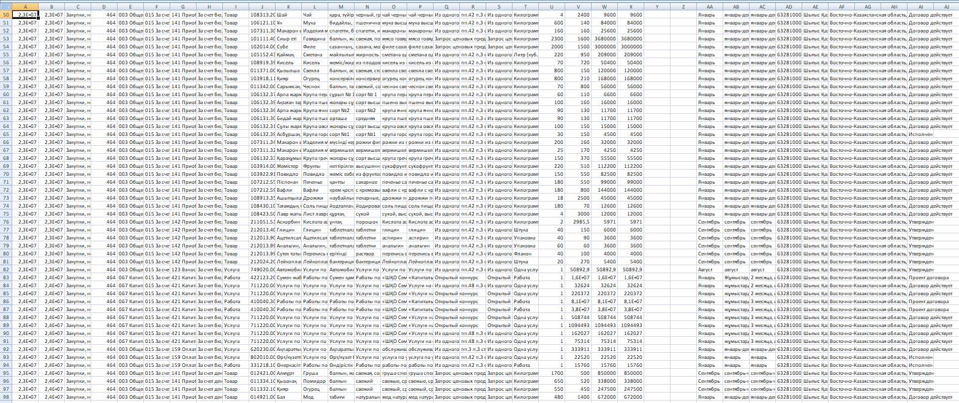The height and width of the screenshot is (403, 959).
Task: Click the cell containing Чай
Action: coord(315,13)
